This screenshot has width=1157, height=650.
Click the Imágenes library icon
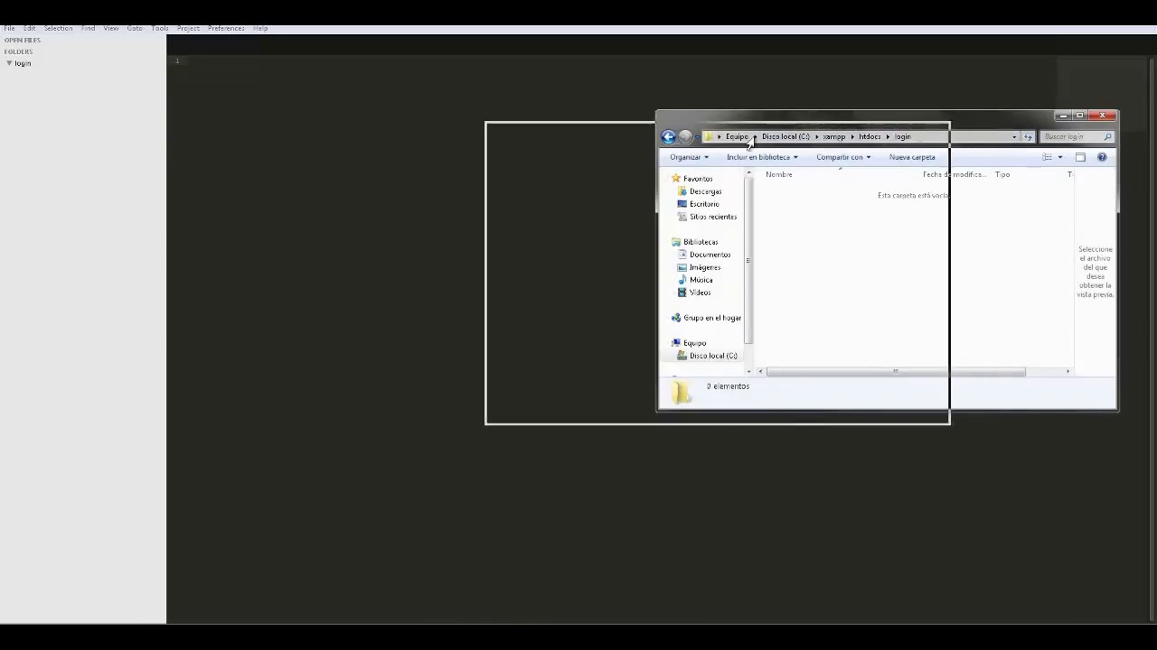pyautogui.click(x=682, y=267)
